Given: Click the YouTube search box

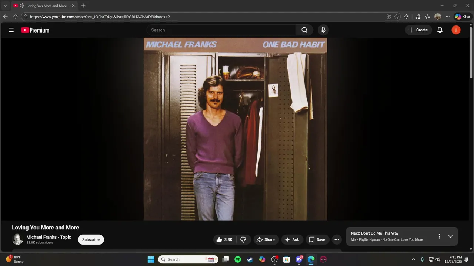Looking at the screenshot, I should click(x=221, y=30).
